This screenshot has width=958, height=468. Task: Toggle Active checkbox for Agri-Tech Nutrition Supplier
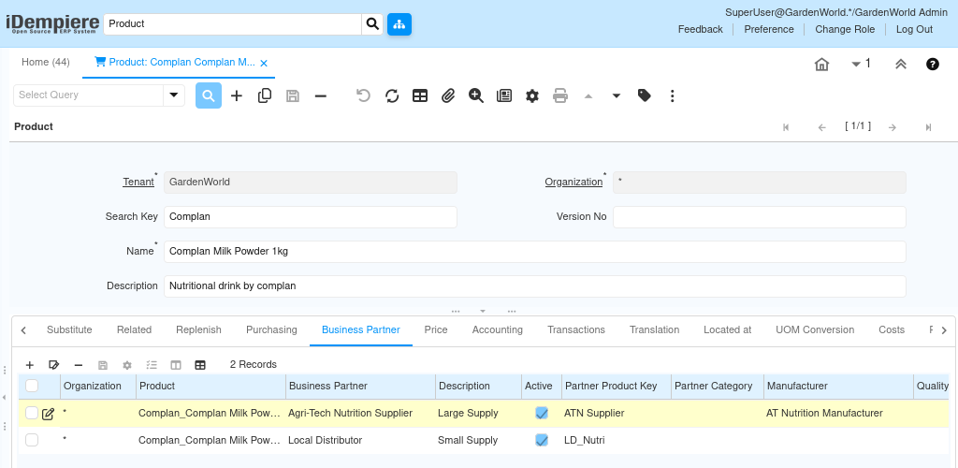tap(542, 413)
